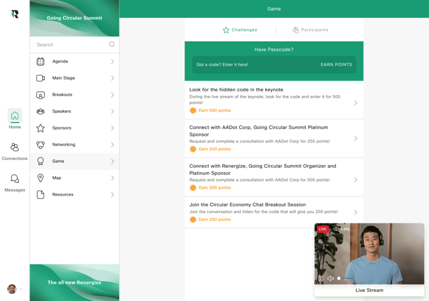
Task: Go to Connections in left rail
Action: tap(15, 151)
